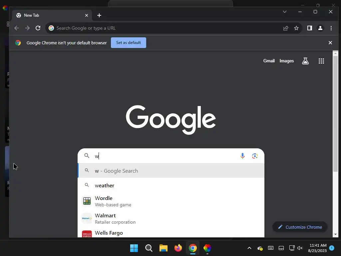Click the Walmart logo thumbnail
Image resolution: width=341 pixels, height=256 pixels.
87,218
